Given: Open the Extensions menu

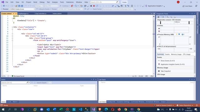Looking at the screenshot, I should point(70,2).
